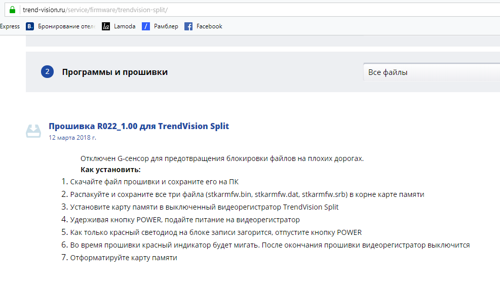Click the '12 марта 2018 г.' date
The height and width of the screenshot is (284, 500).
72,137
